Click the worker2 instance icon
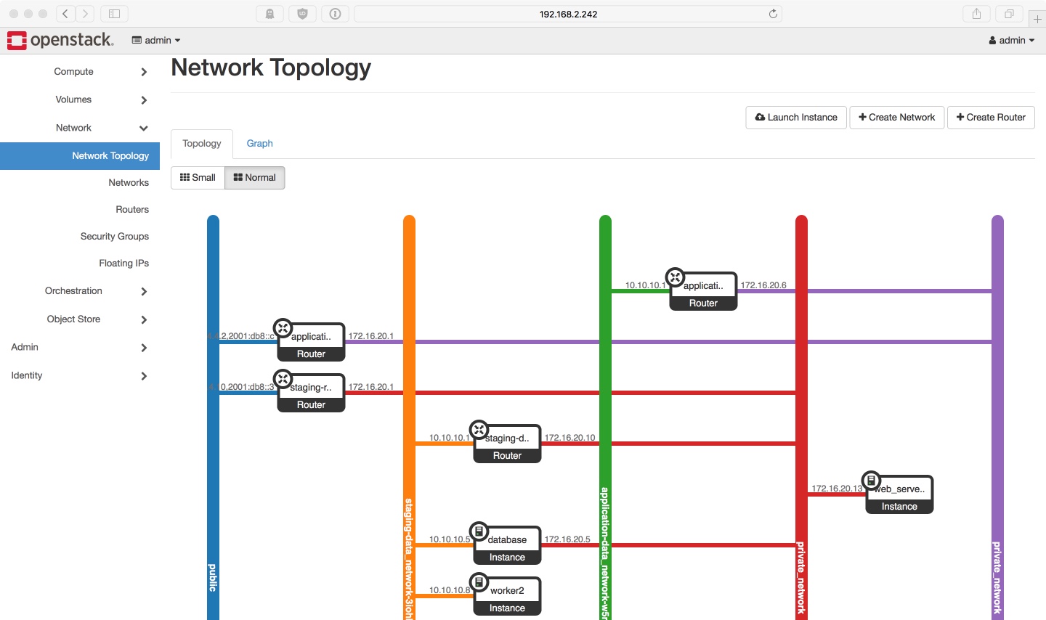The image size is (1046, 620). 479,582
